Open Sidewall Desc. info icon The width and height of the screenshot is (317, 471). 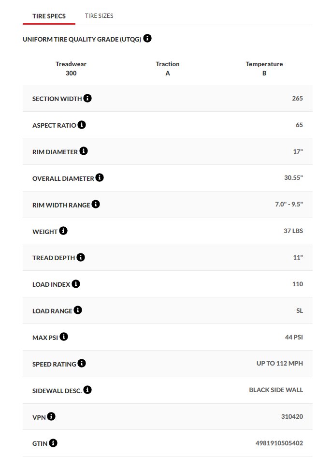[87, 390]
